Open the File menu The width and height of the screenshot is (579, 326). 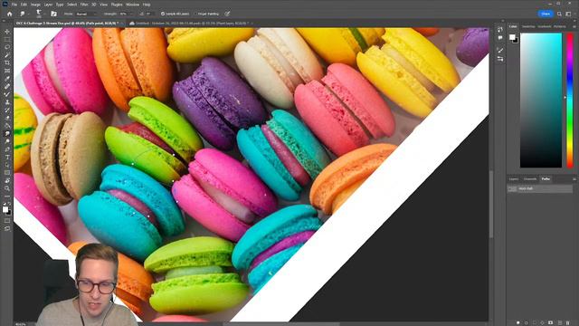(x=14, y=5)
